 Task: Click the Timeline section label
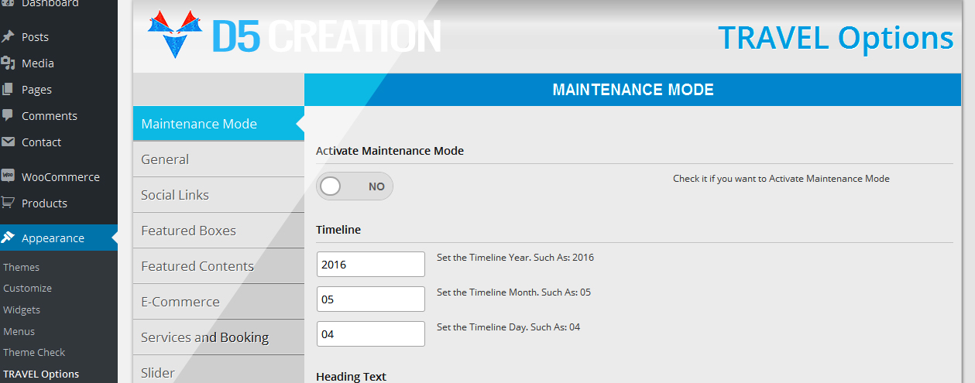click(338, 230)
